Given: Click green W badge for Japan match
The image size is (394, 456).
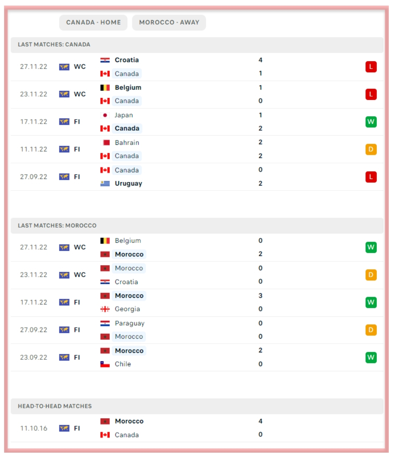Looking at the screenshot, I should (x=371, y=122).
